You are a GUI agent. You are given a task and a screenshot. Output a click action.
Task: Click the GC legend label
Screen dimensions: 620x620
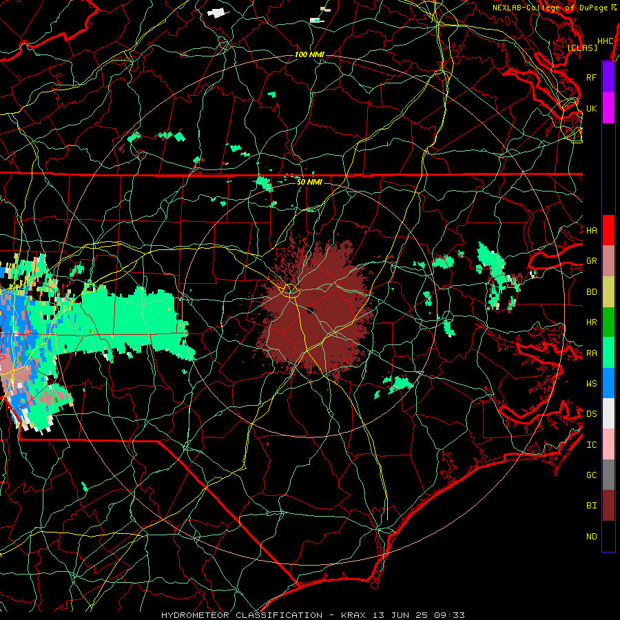pyautogui.click(x=592, y=475)
